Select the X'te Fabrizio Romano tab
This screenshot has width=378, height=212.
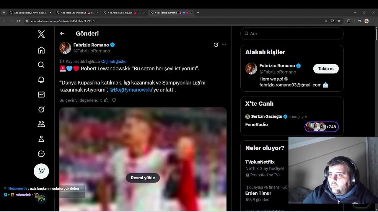(171, 13)
